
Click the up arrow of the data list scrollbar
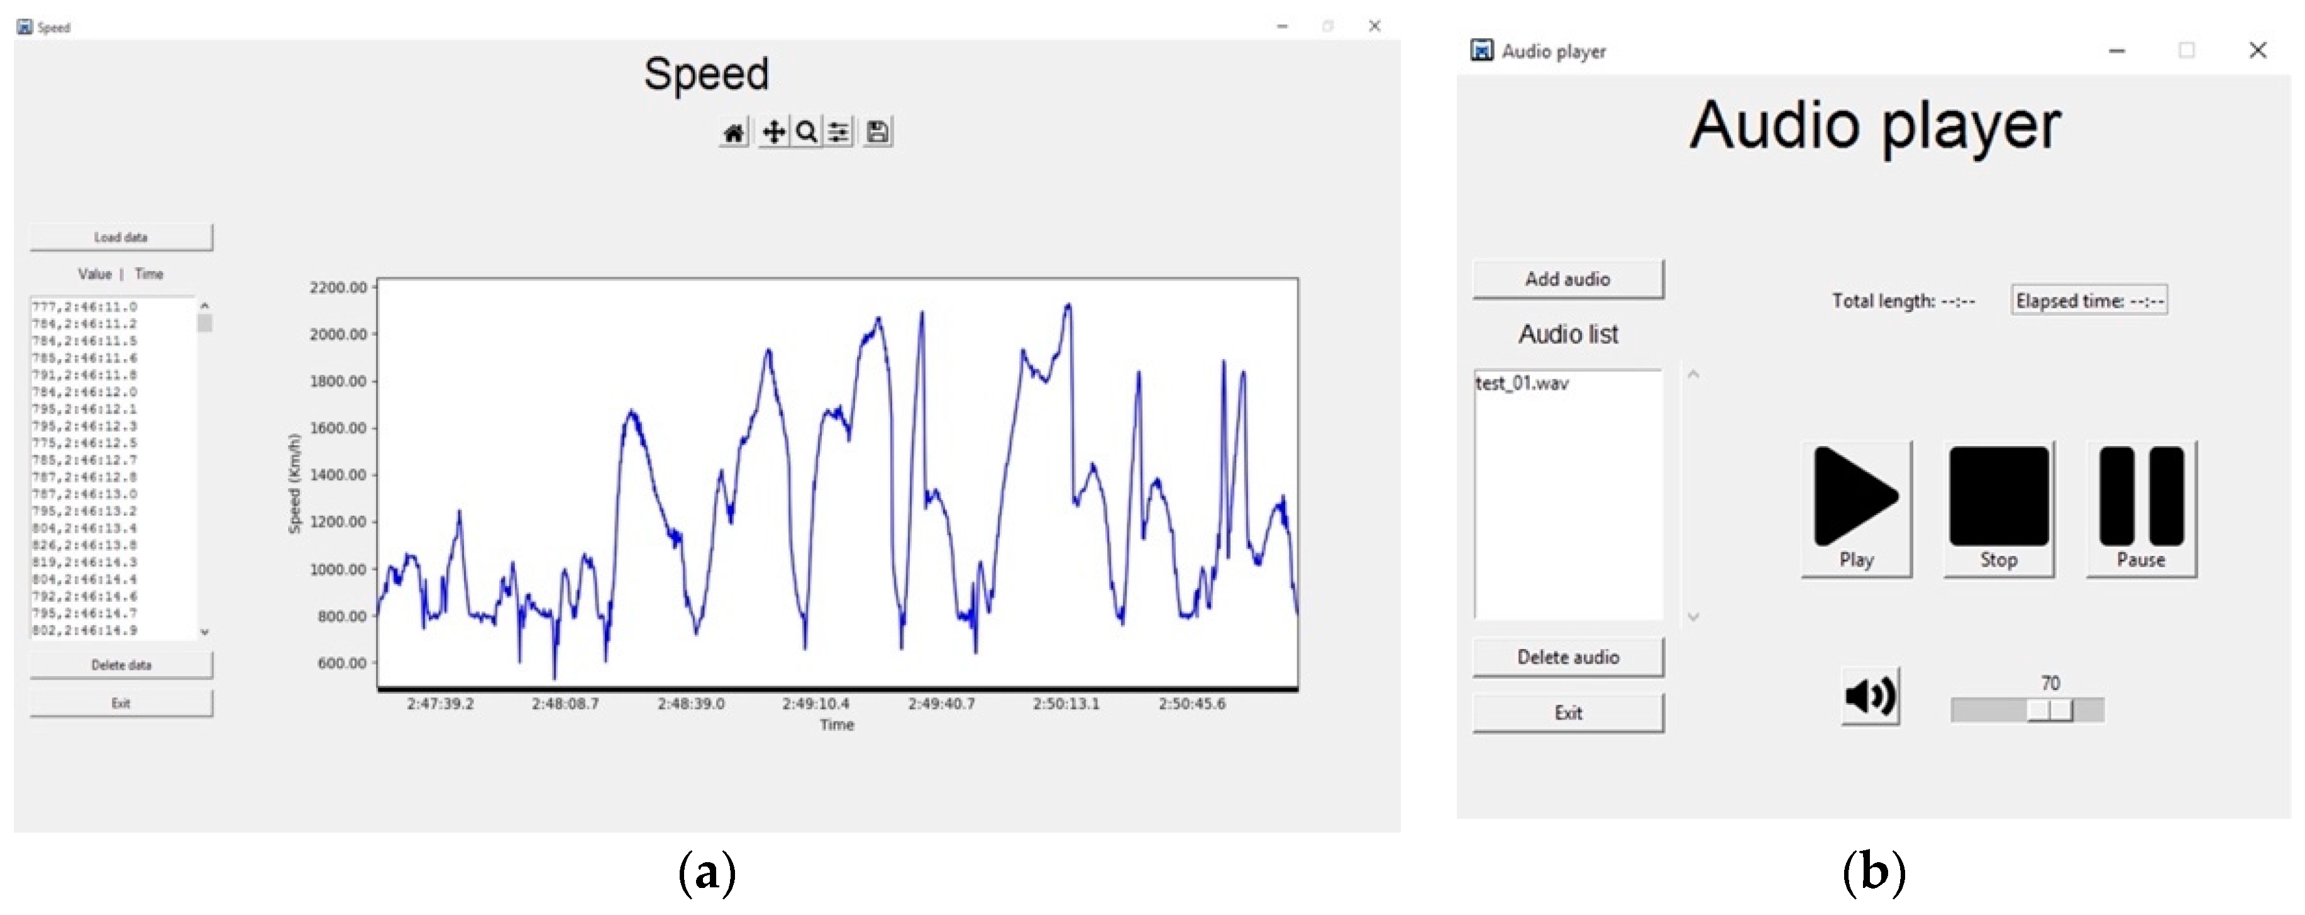tap(204, 305)
